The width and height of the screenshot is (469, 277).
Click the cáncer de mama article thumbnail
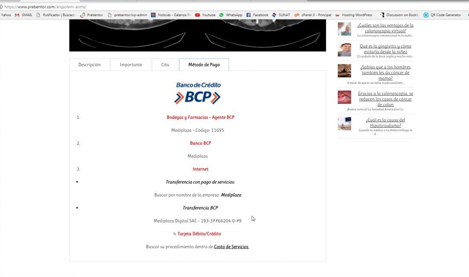pyautogui.click(x=344, y=71)
